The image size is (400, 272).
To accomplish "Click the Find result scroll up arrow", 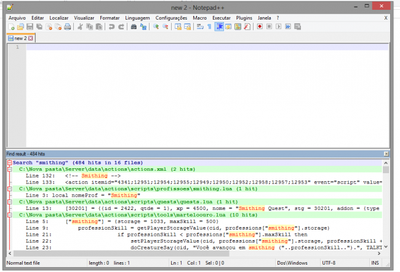I will pyautogui.click(x=386, y=163).
